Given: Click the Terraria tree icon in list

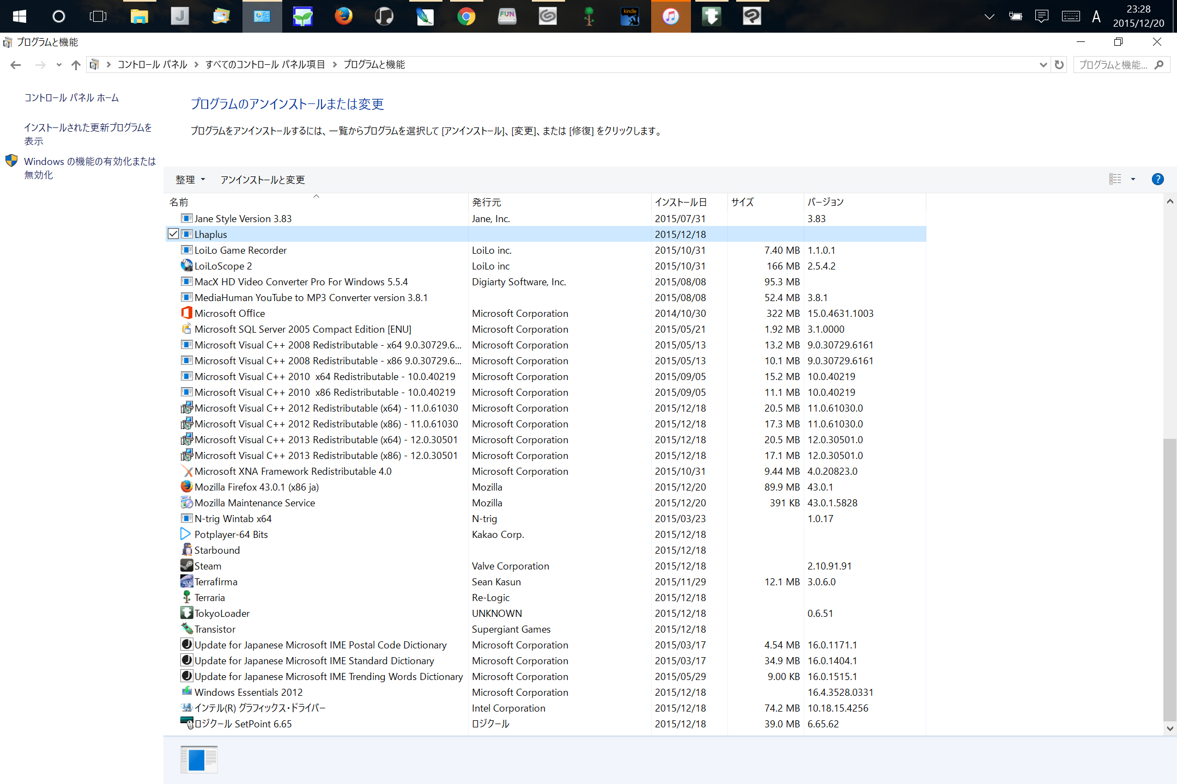Looking at the screenshot, I should point(186,597).
